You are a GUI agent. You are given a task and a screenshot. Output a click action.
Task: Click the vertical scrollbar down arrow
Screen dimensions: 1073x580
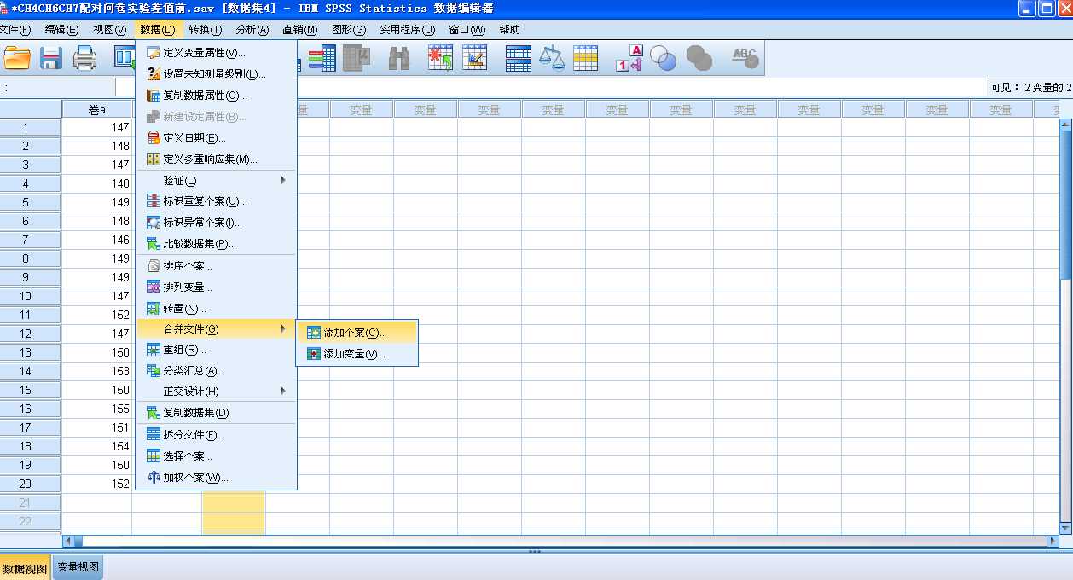(1065, 528)
